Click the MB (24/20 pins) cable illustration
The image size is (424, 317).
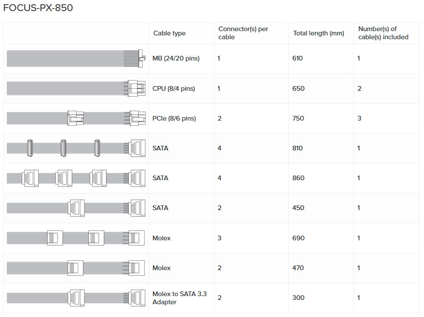76,58
